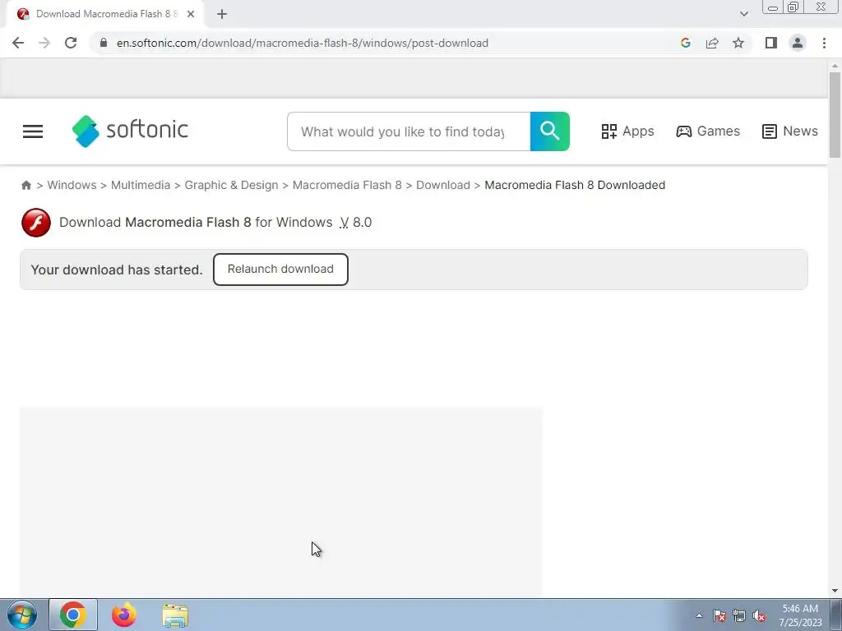The width and height of the screenshot is (842, 631).
Task: Open the Windows breadcrumb link
Action: 72,185
